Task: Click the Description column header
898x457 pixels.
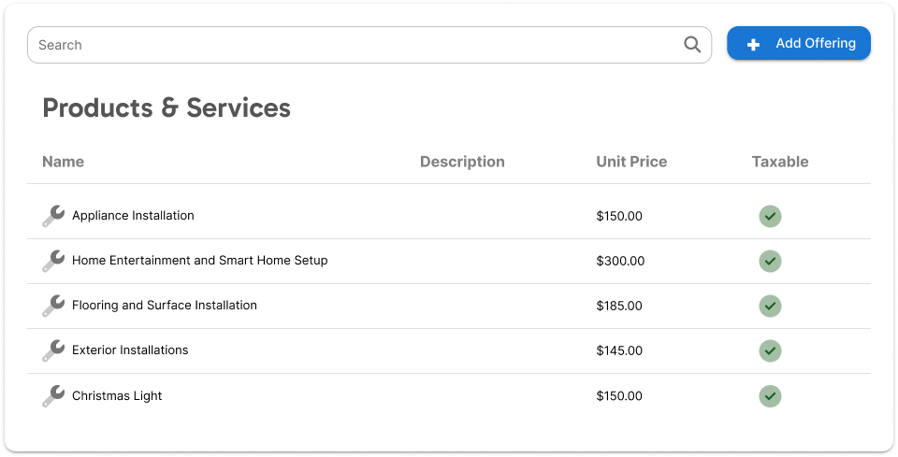Action: point(462,162)
